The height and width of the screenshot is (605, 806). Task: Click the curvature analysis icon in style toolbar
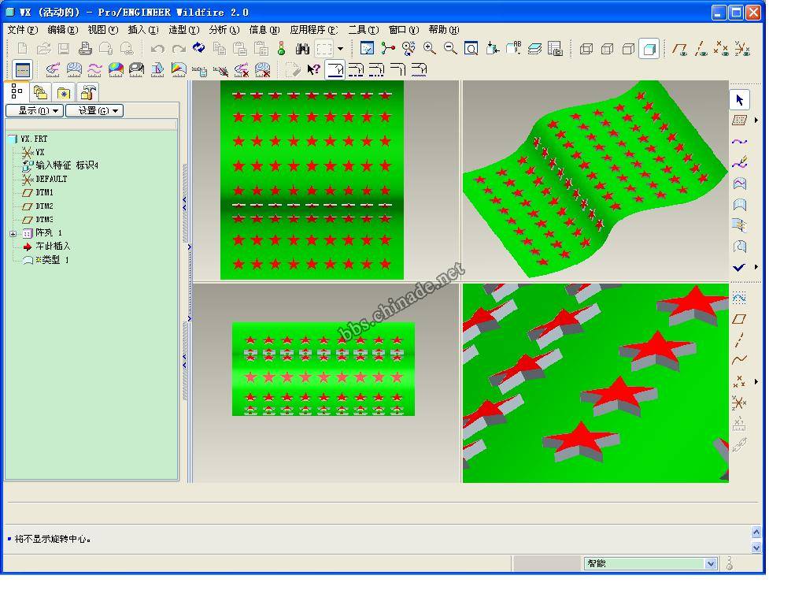click(53, 69)
